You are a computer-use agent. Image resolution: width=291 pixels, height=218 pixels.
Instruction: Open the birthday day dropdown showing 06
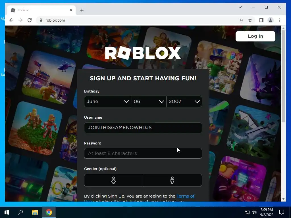[x=149, y=102]
